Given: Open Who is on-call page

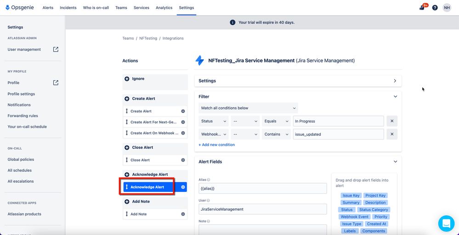Looking at the screenshot, I should [x=96, y=8].
